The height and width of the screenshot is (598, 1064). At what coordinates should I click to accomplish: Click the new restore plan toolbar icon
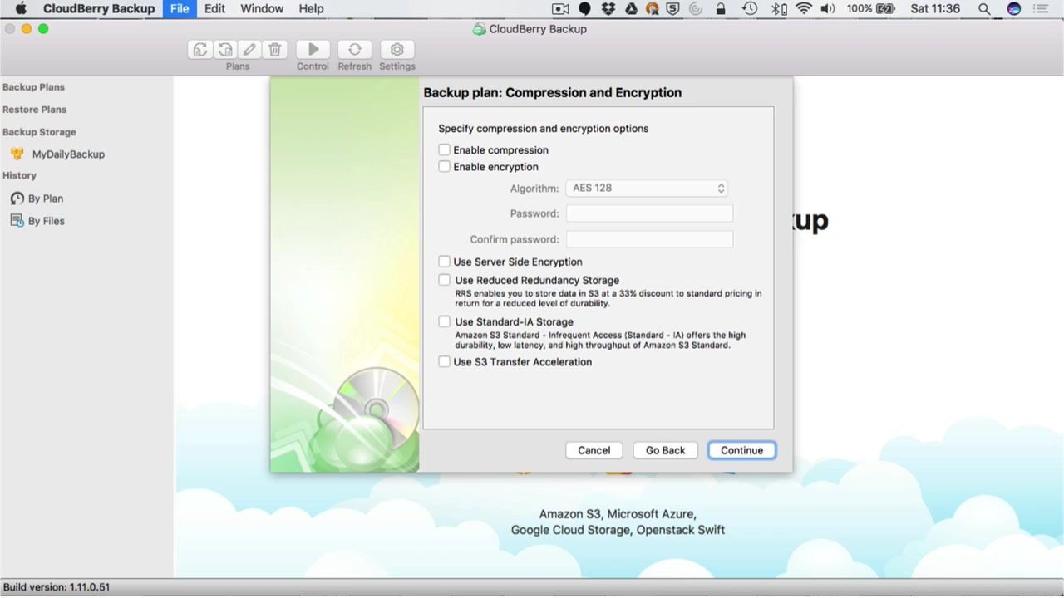pos(225,50)
